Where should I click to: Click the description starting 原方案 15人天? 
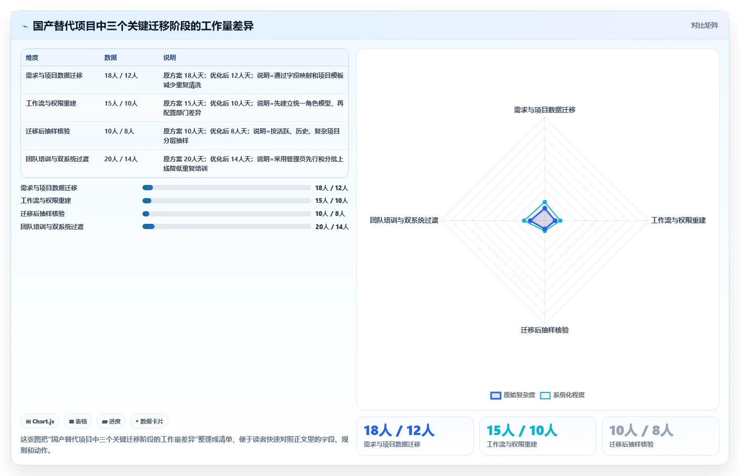click(x=253, y=108)
